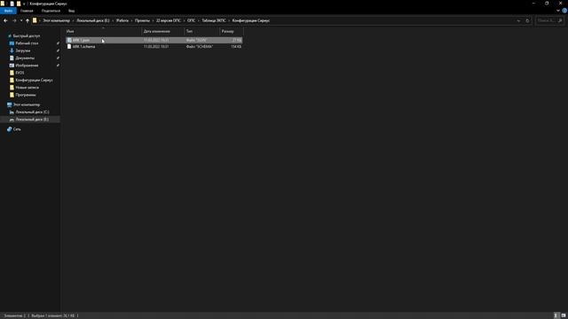Open the Файл ribbon tab

(x=8, y=11)
